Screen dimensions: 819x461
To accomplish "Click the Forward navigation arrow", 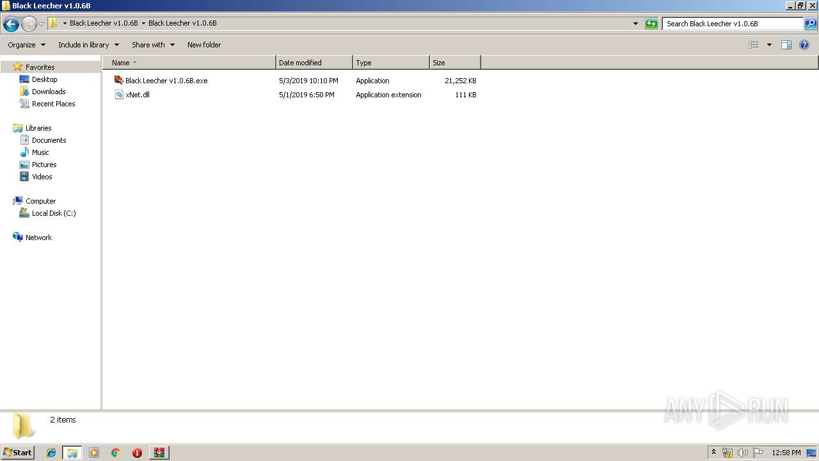I will (x=29, y=24).
